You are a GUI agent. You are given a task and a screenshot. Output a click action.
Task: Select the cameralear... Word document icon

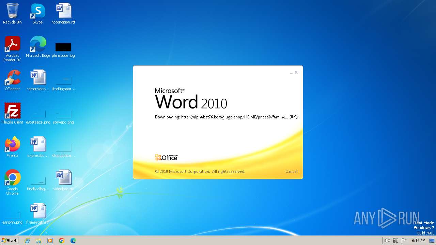38,80
